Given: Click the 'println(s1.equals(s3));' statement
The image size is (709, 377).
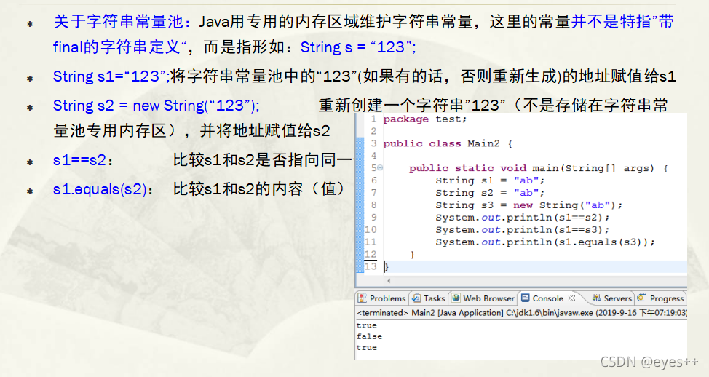Looking at the screenshot, I should coord(545,242).
